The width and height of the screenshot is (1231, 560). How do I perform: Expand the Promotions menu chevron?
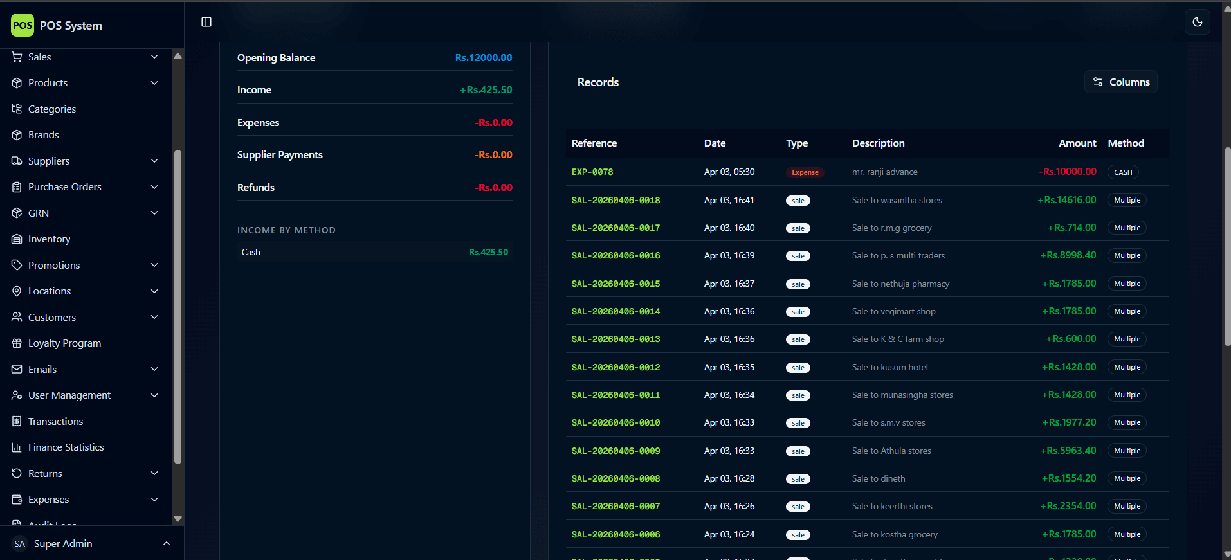[154, 265]
